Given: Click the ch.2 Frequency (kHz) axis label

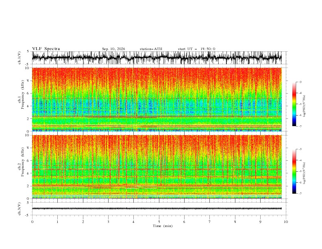Looking at the screenshot, I should (21, 167).
